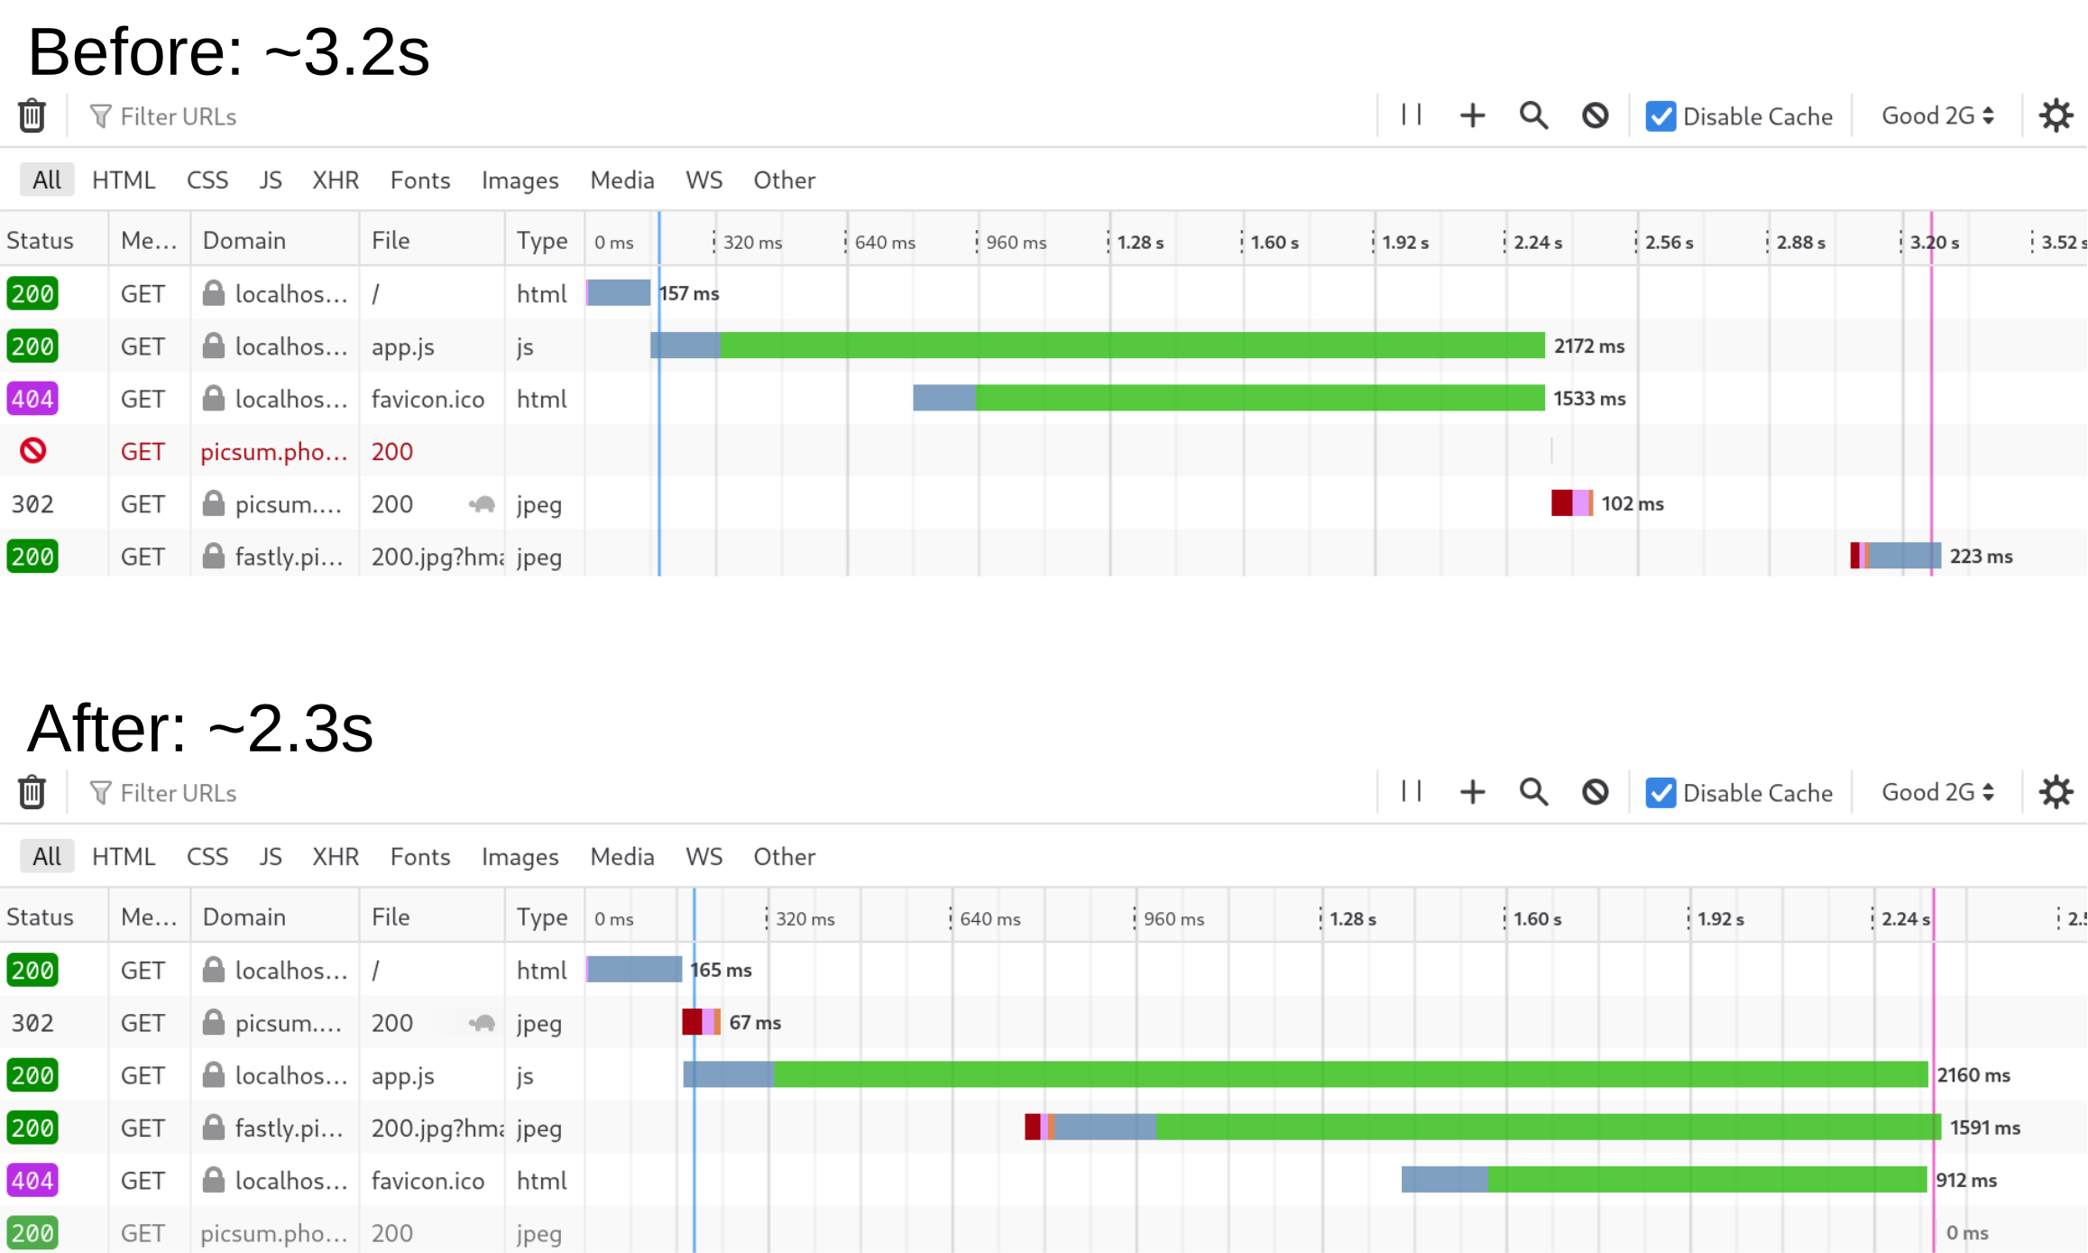The image size is (2088, 1253).
Task: Focus the Filter URLs field in the After panel
Action: pos(722,793)
